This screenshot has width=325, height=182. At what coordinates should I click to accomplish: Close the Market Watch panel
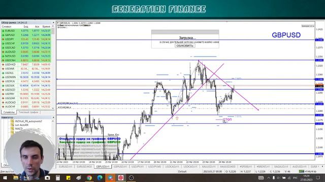click(53, 22)
